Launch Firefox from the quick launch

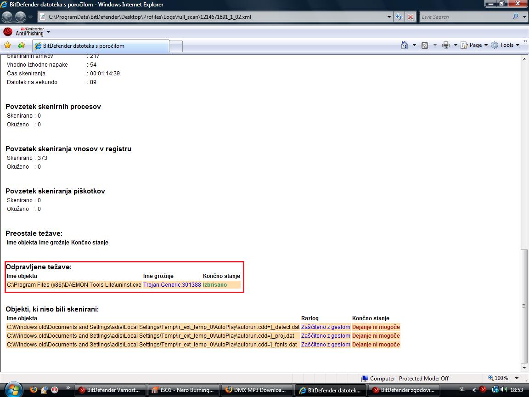pos(34,390)
